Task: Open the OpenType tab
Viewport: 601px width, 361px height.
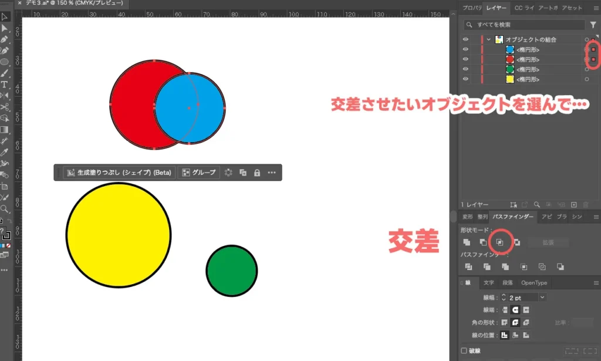Action: pyautogui.click(x=534, y=283)
